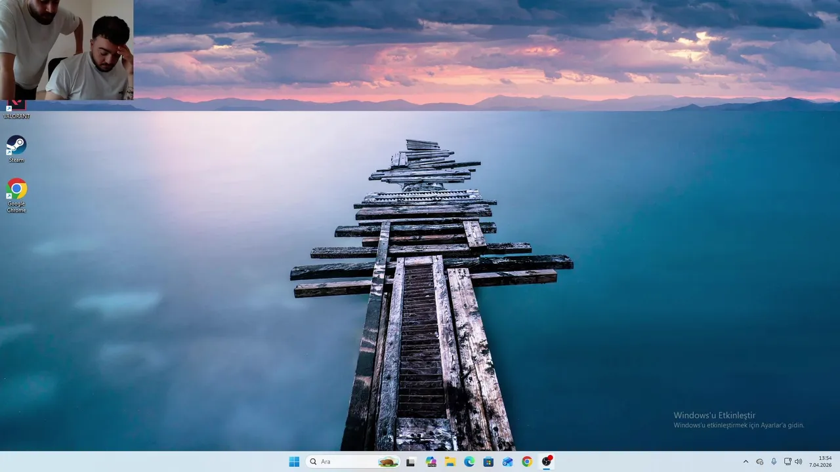Launch Chrome from the taskbar
The image size is (840, 472).
pyautogui.click(x=527, y=462)
